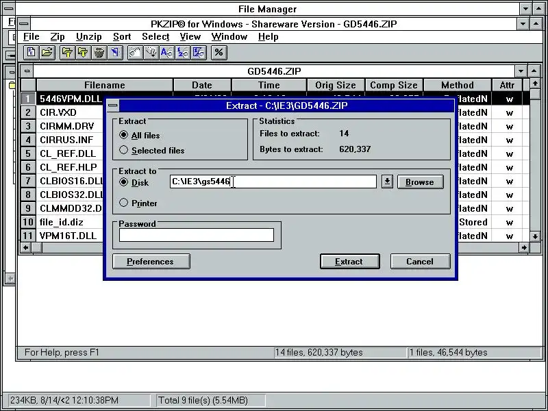Click the file list vertical scroll down arrow

tap(535, 236)
